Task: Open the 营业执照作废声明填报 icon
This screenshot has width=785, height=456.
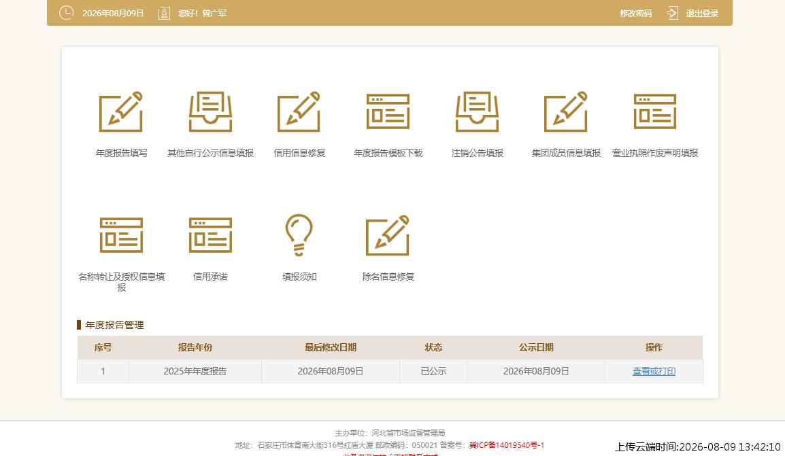Action: tap(655, 112)
